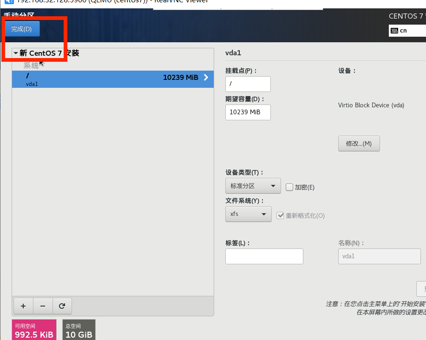Toggle the 重新格式化(O) reformat checkbox
This screenshot has width=426, height=340.
[280, 216]
